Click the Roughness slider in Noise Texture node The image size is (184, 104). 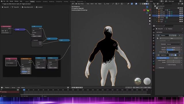pyautogui.click(x=26, y=72)
